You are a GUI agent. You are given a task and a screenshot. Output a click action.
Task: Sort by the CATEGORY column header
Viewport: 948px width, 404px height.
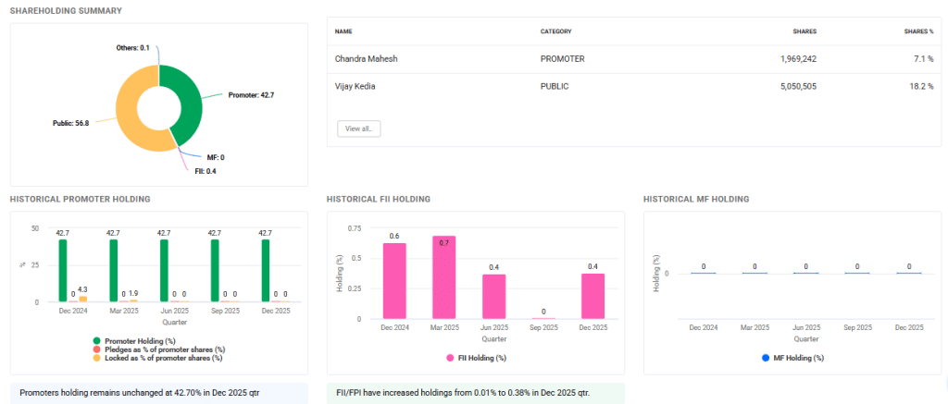click(556, 31)
